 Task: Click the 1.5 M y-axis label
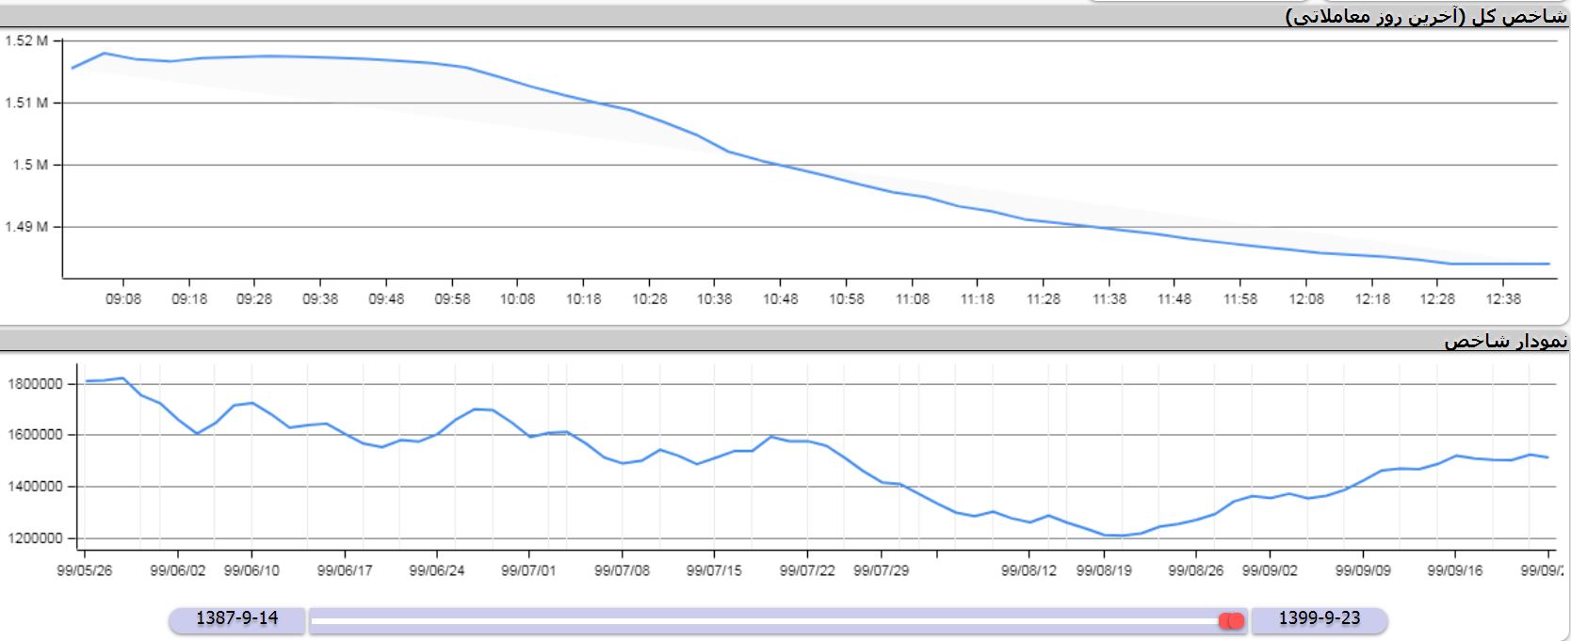coord(29,165)
